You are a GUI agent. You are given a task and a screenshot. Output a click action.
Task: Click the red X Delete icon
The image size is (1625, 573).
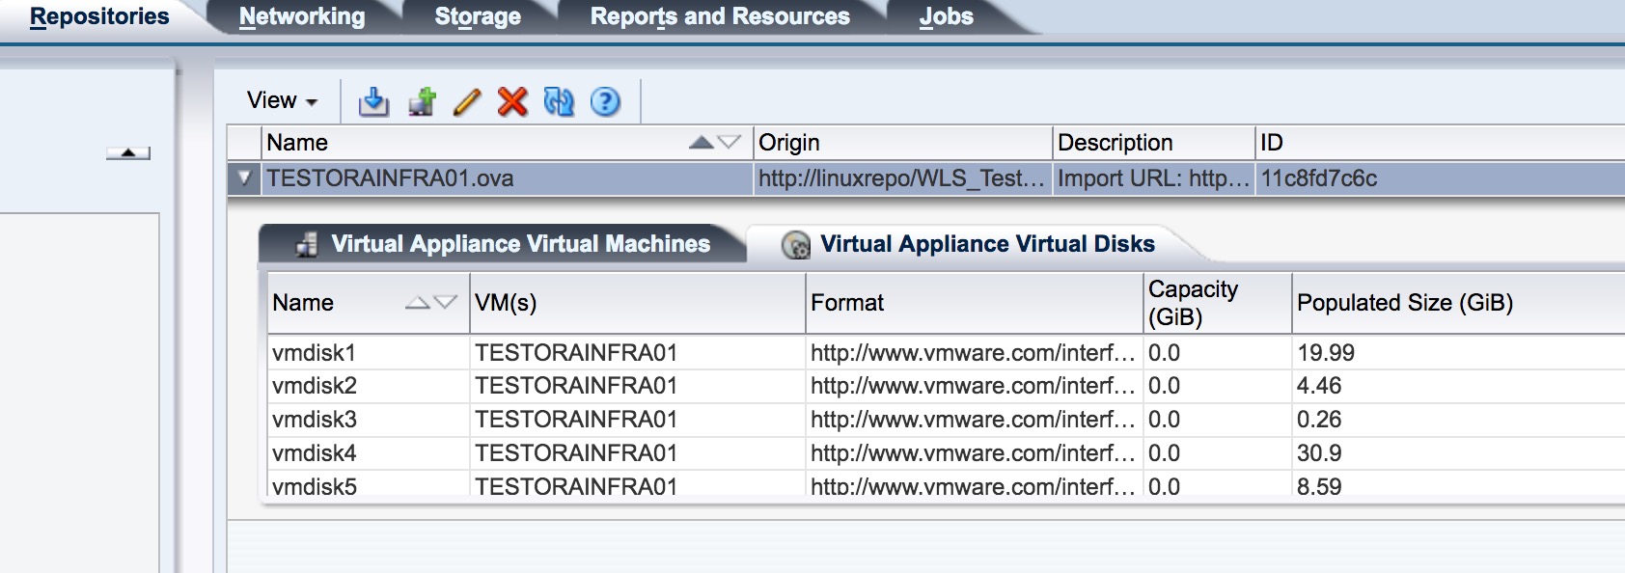[512, 101]
